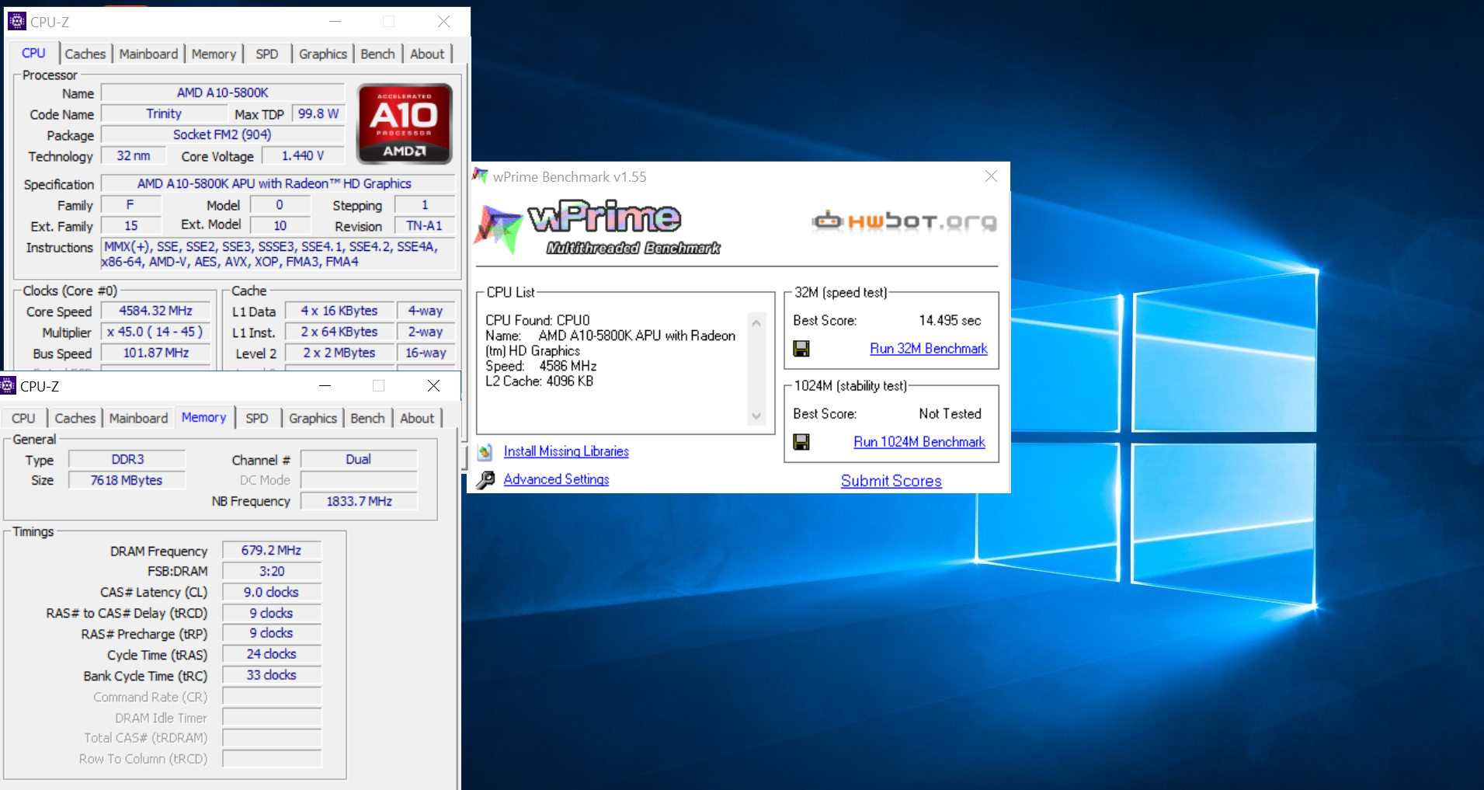
Task: Click the empty Command Rate (CR) field
Action: point(272,696)
